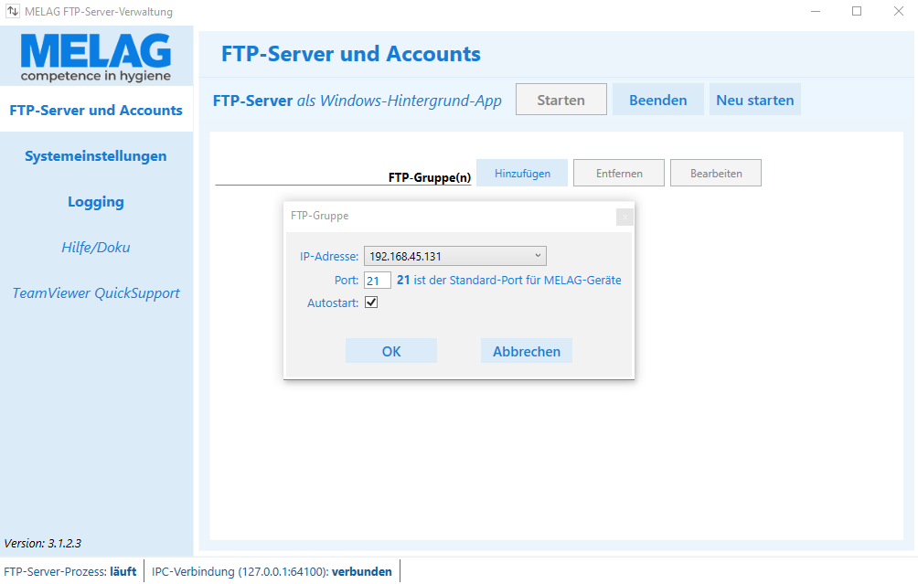Cancel the dialog with Abbrechen

point(527,351)
